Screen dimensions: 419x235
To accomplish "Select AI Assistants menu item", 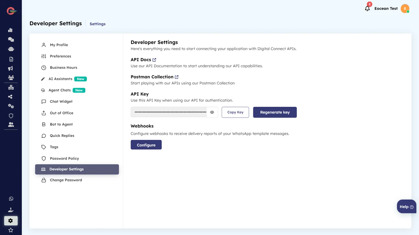I will point(60,79).
